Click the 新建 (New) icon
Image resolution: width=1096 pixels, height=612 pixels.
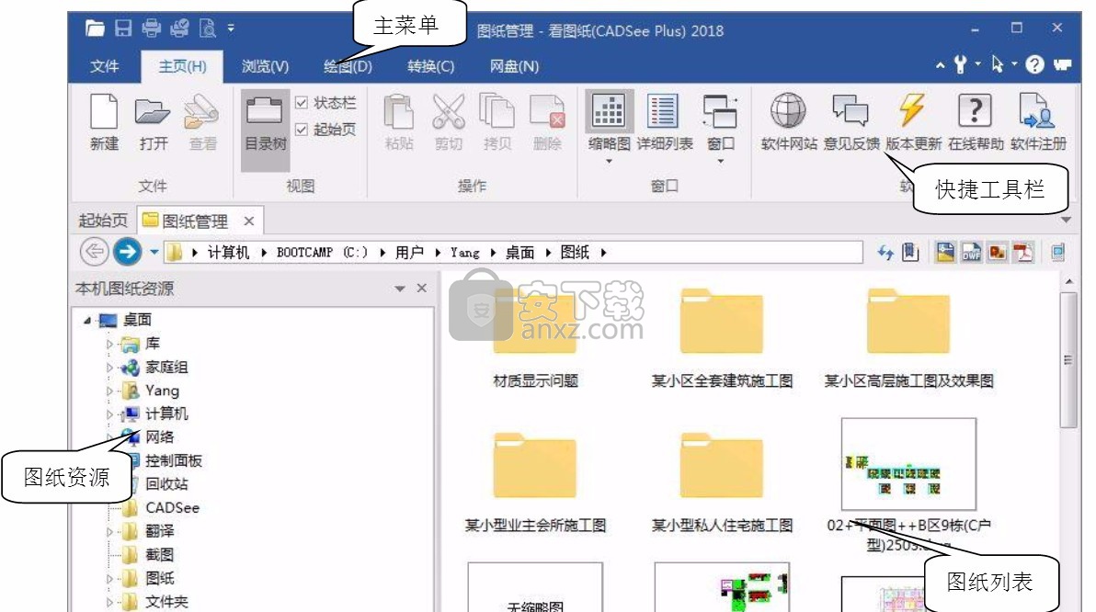(x=104, y=112)
